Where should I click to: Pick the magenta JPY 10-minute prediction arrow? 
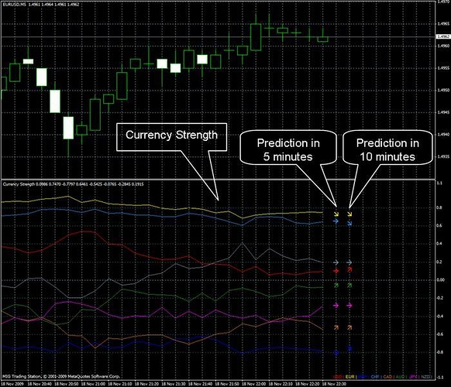(x=349, y=306)
